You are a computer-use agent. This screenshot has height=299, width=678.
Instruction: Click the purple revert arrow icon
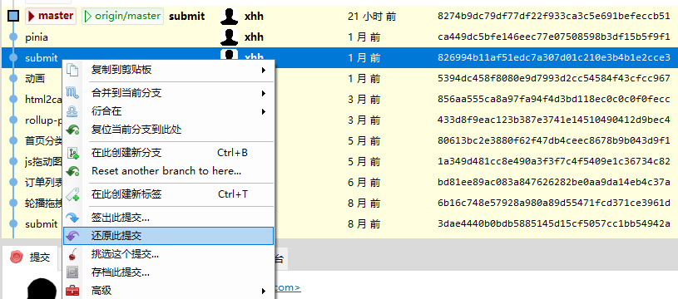pyautogui.click(x=72, y=236)
